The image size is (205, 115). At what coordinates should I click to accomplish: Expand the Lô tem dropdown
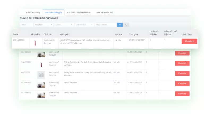coord(64,25)
